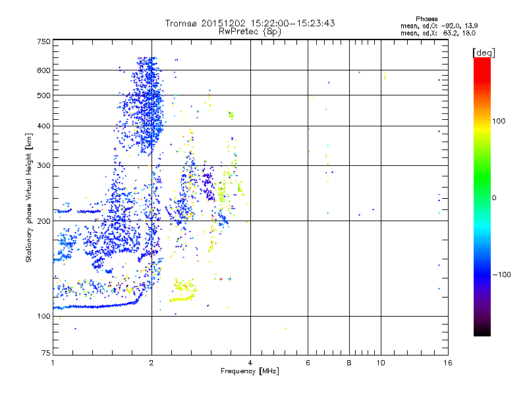Click the x-axis label '10'
The width and height of the screenshot is (527, 395).
point(381,363)
